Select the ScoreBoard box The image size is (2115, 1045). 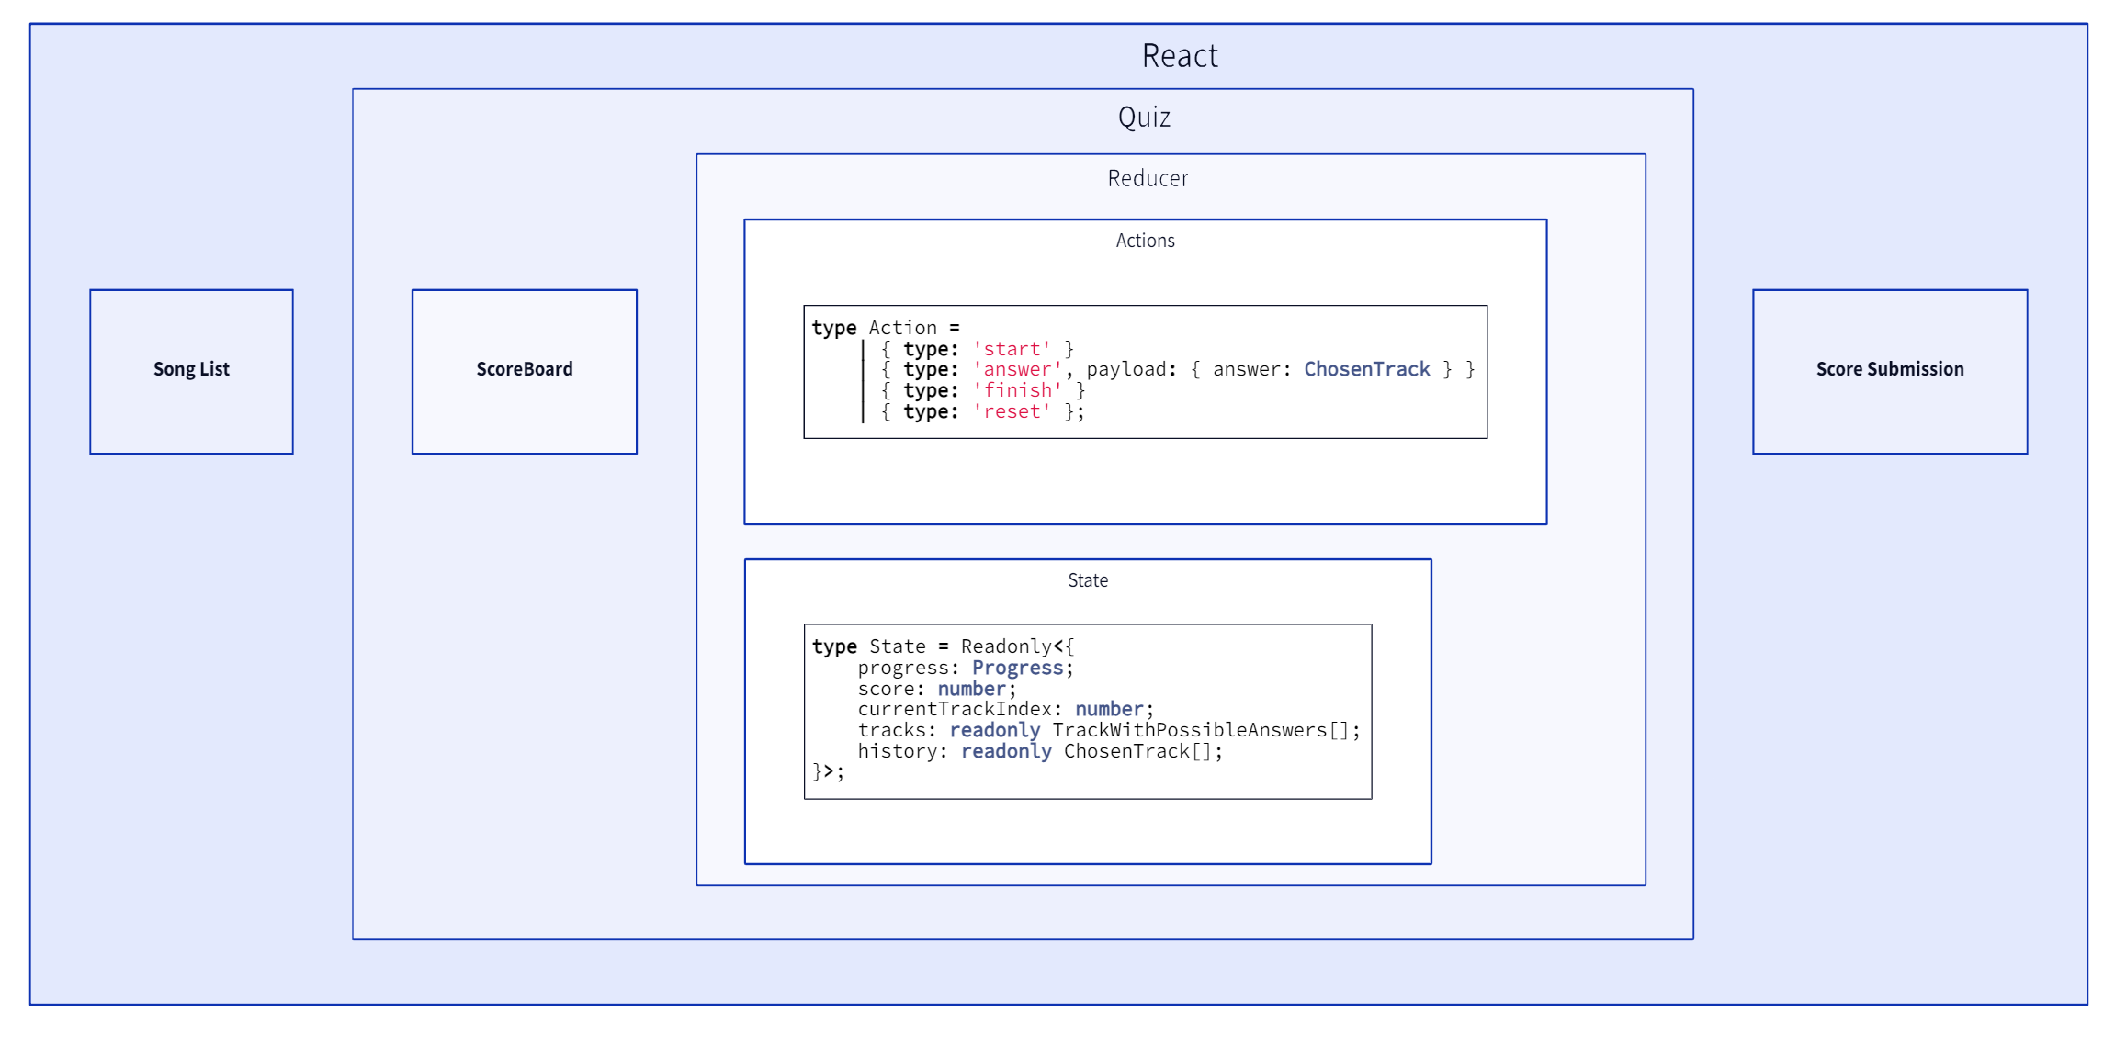[524, 371]
